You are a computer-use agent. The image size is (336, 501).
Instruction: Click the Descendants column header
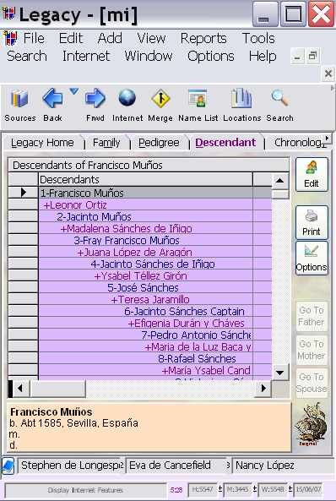pos(146,180)
